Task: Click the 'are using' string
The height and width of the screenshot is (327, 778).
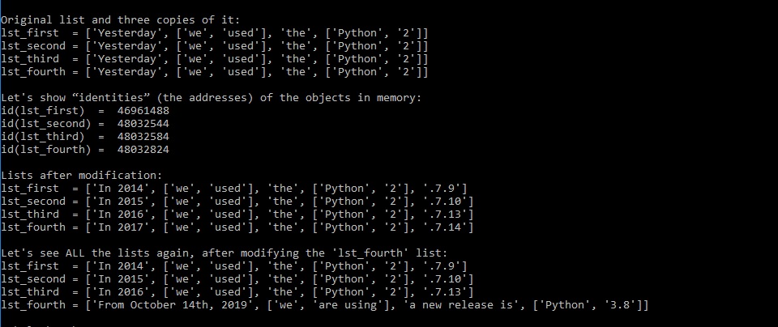Action: 348,304
